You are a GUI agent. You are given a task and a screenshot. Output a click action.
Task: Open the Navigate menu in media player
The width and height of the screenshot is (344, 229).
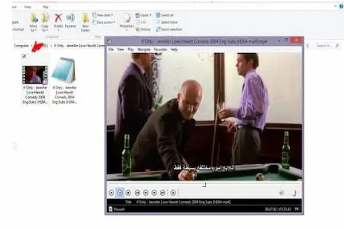point(144,50)
